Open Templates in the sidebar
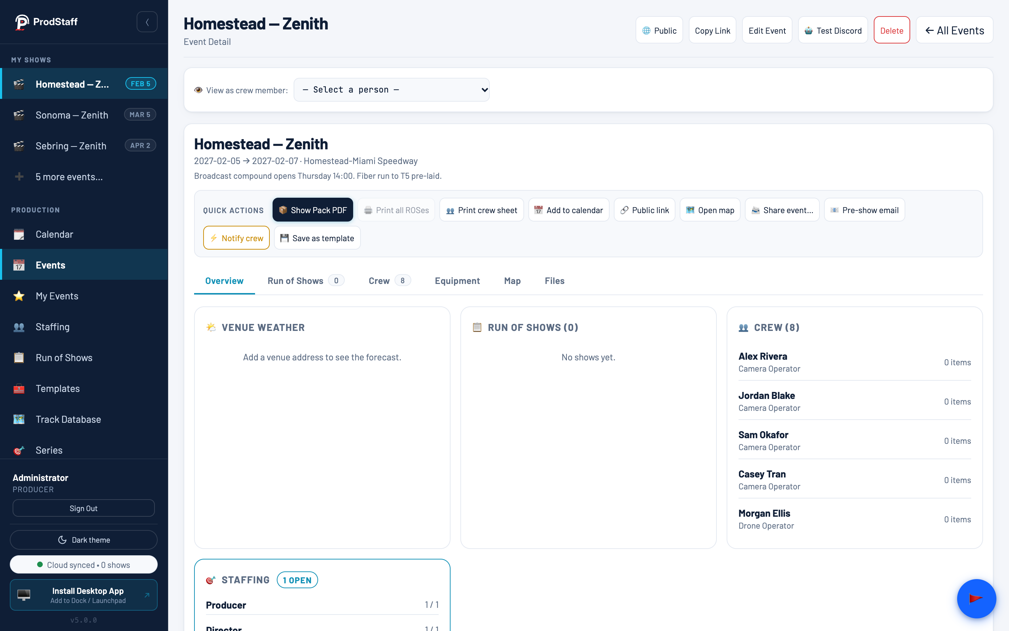The width and height of the screenshot is (1009, 631). click(x=84, y=388)
